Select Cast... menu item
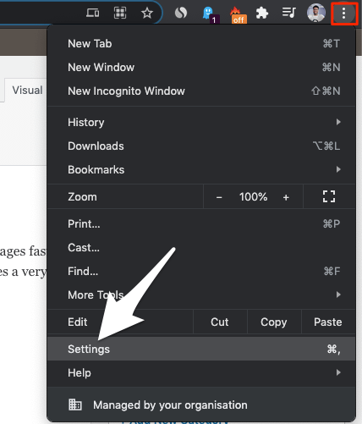 [201, 248]
